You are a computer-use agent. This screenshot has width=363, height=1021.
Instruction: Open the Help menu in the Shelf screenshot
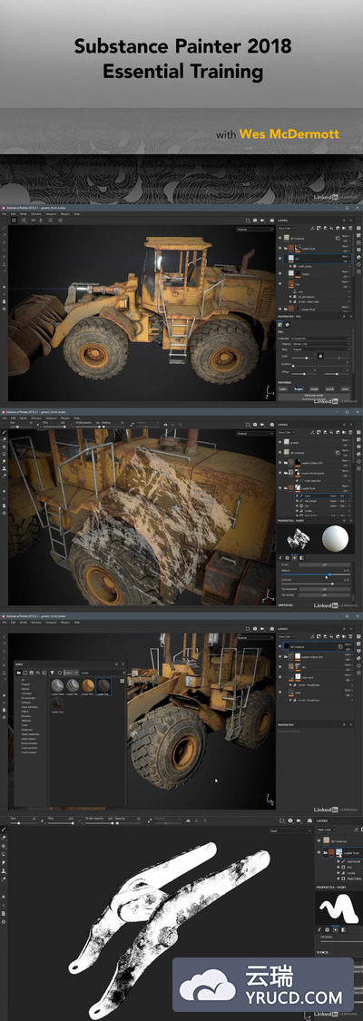click(76, 623)
